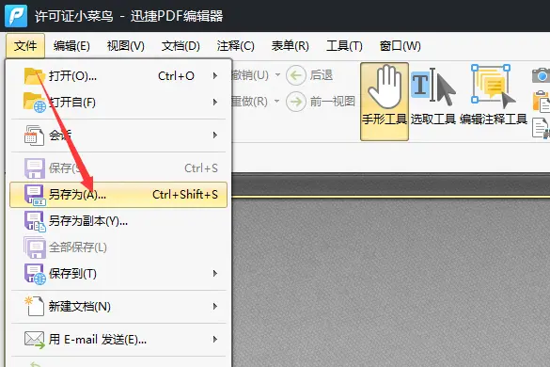Click the 全部保存(L) menu label
The height and width of the screenshot is (367, 550).
tap(78, 247)
